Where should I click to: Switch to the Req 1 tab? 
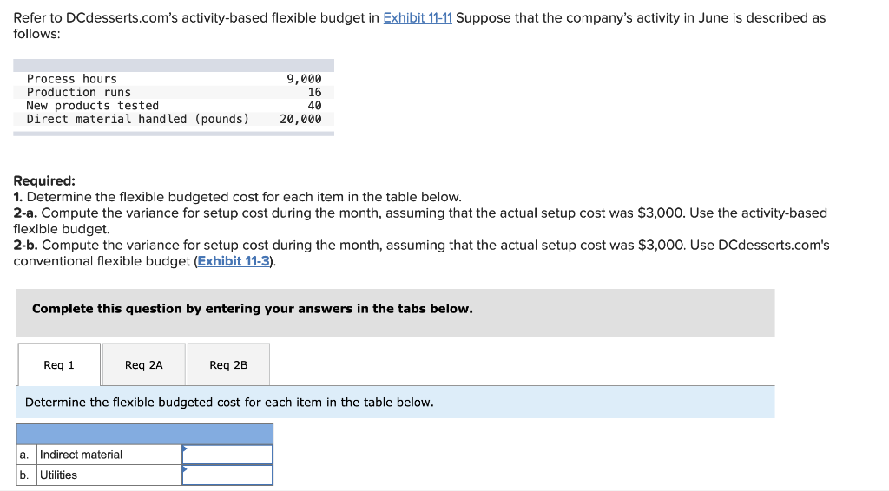click(x=59, y=365)
